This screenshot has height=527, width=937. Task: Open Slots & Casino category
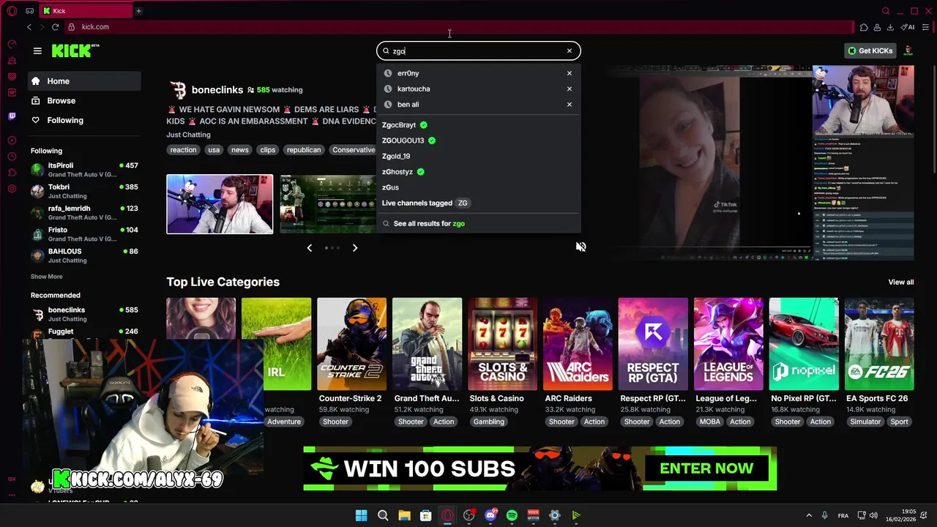[502, 344]
